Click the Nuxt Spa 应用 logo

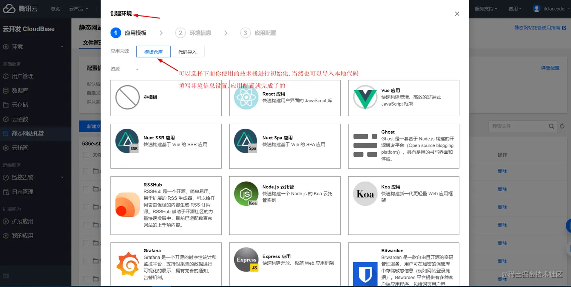click(246, 141)
